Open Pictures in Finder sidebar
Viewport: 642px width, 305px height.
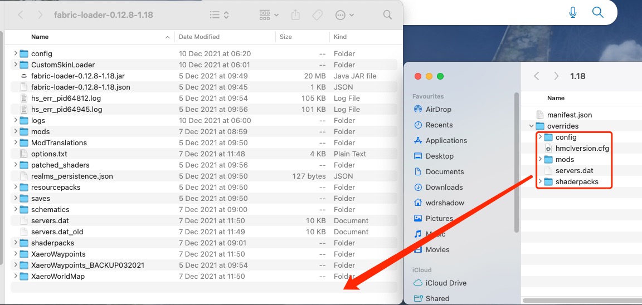click(439, 218)
